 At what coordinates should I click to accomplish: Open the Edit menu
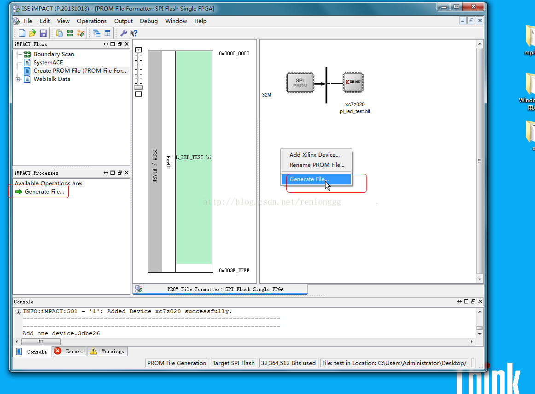pyautogui.click(x=45, y=21)
